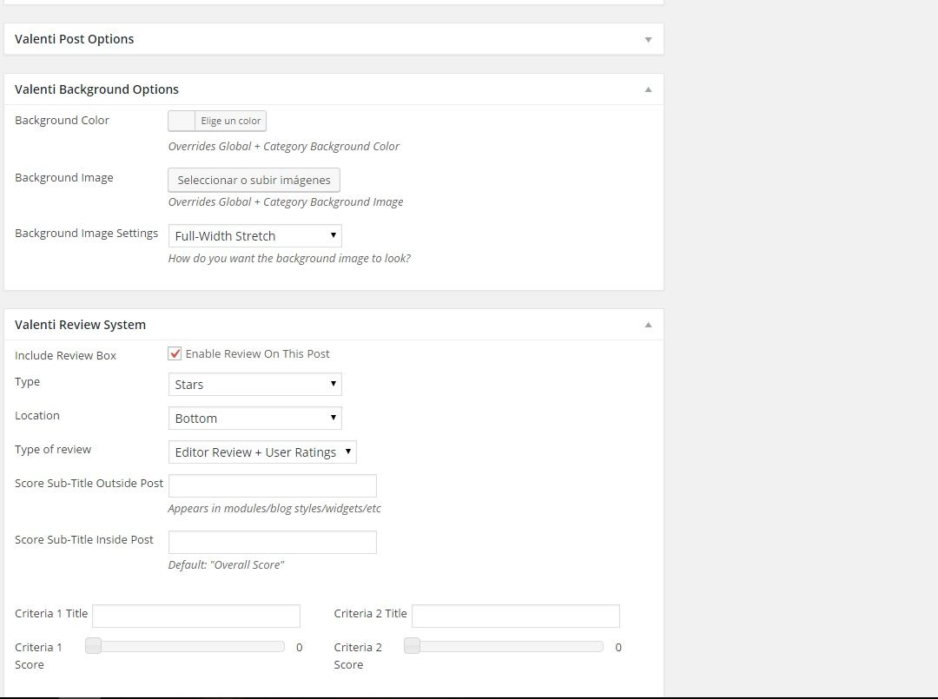Toggle 'Enable Review On This Post' checkbox
This screenshot has width=938, height=699.
click(175, 353)
